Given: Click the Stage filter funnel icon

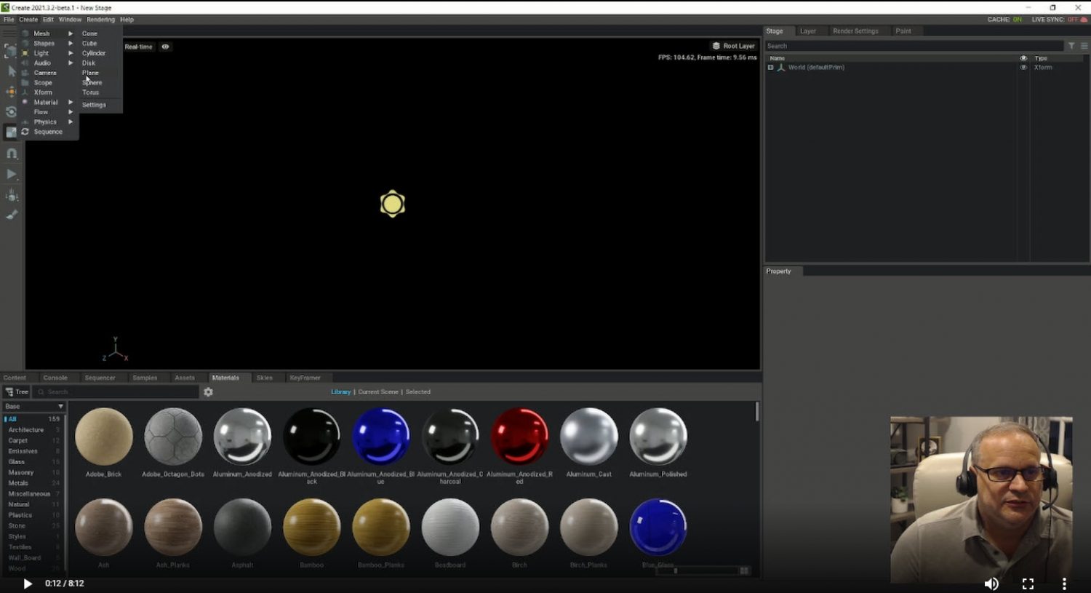Looking at the screenshot, I should pyautogui.click(x=1071, y=46).
